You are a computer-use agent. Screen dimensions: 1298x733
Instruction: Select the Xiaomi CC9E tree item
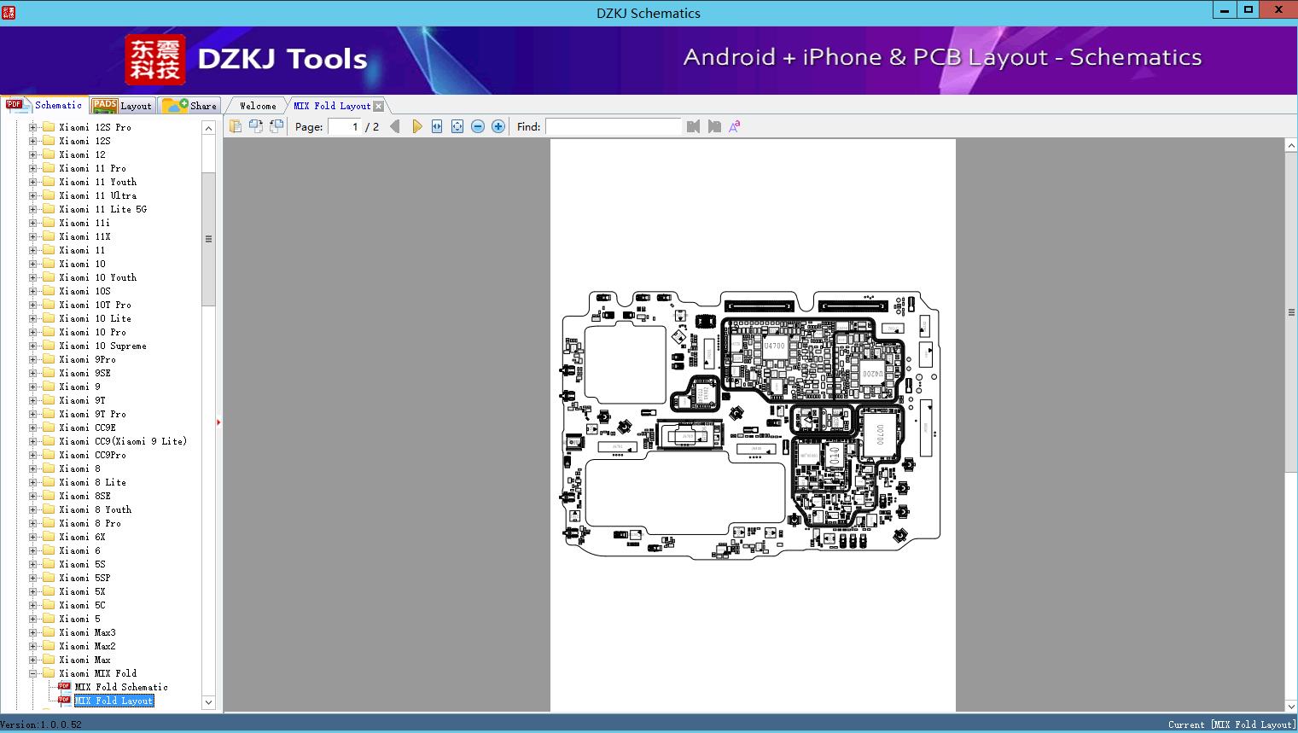(87, 428)
